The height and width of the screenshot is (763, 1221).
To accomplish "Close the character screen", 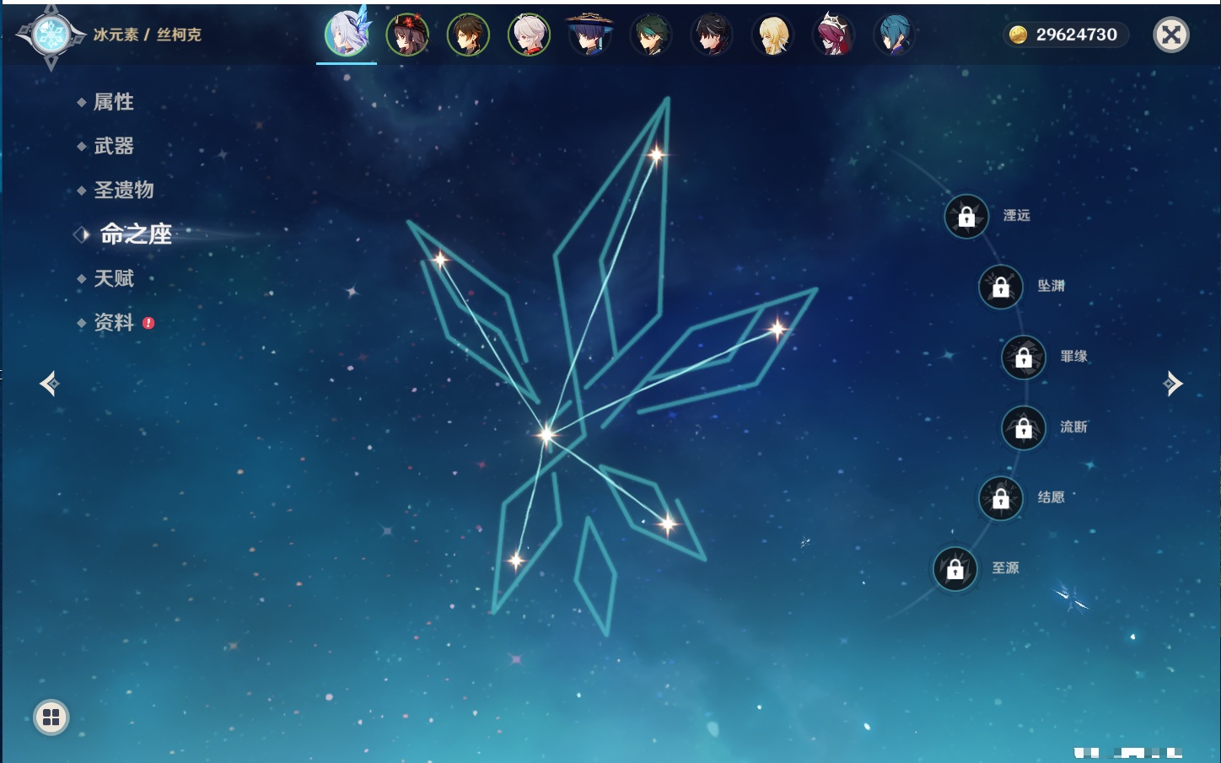I will coord(1171,35).
